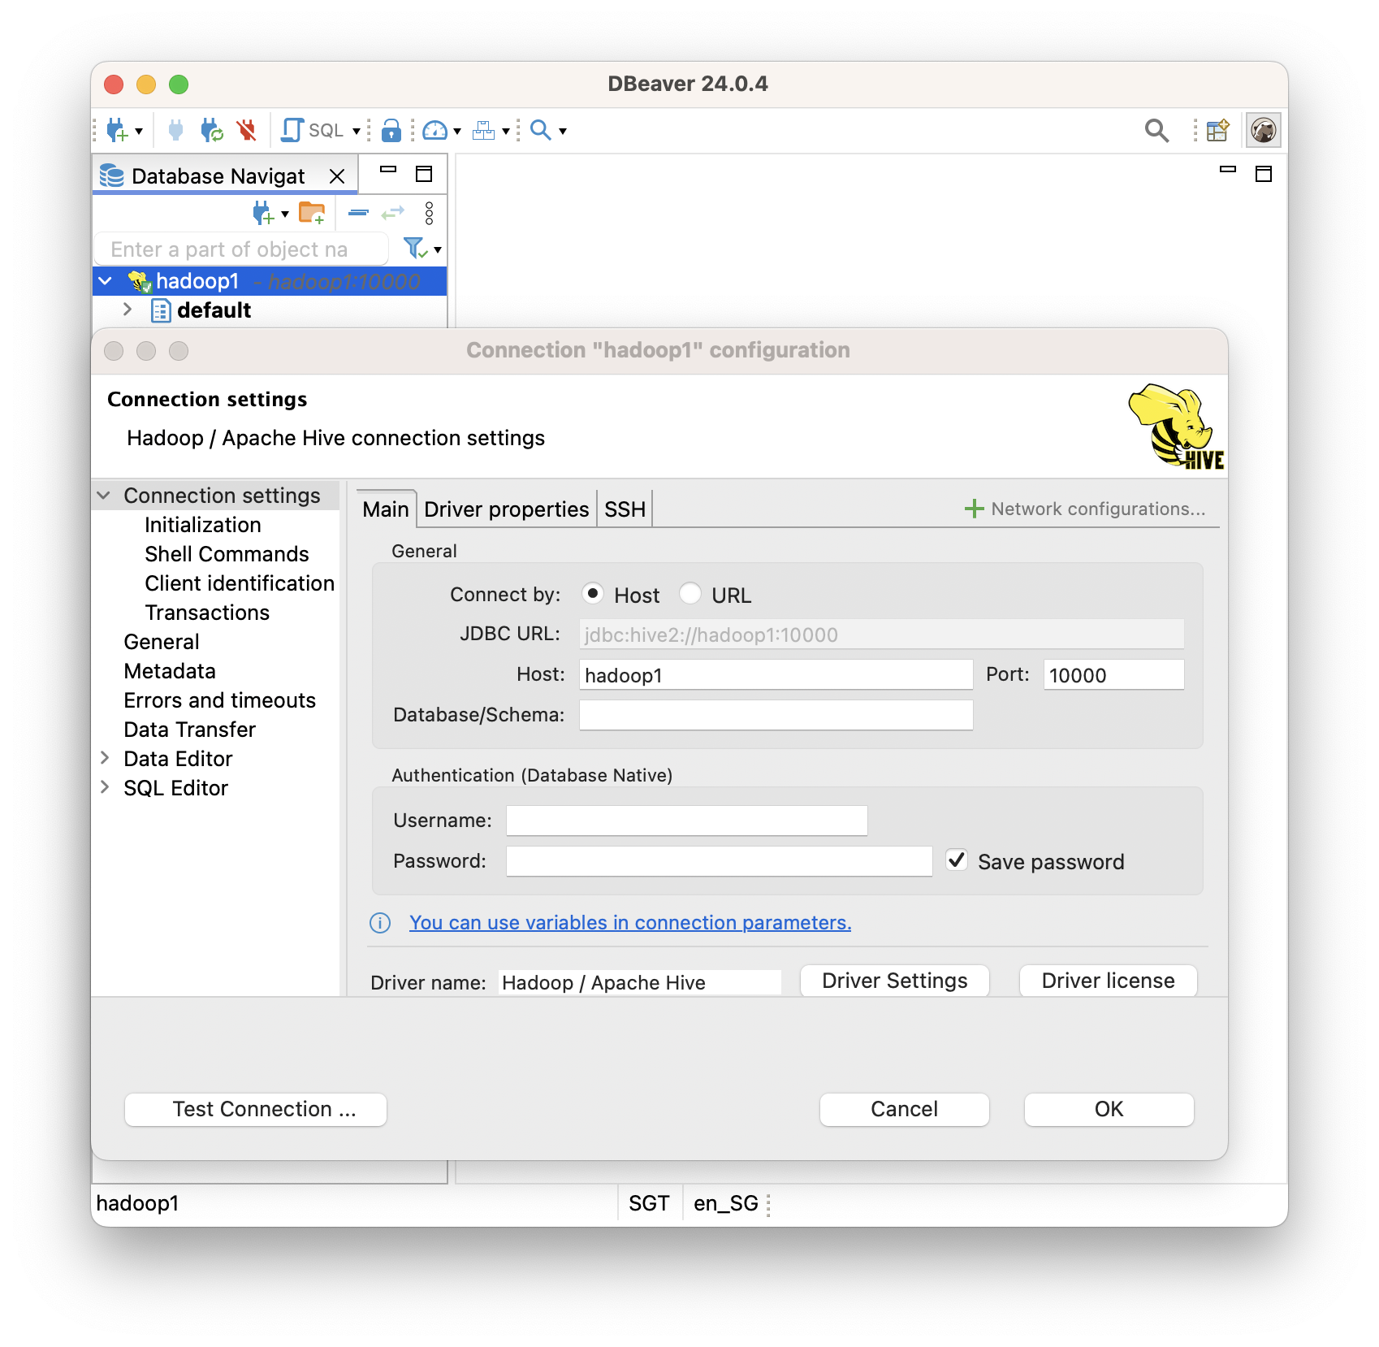
Task: Expand the SQL Editor tree section
Action: (x=105, y=787)
